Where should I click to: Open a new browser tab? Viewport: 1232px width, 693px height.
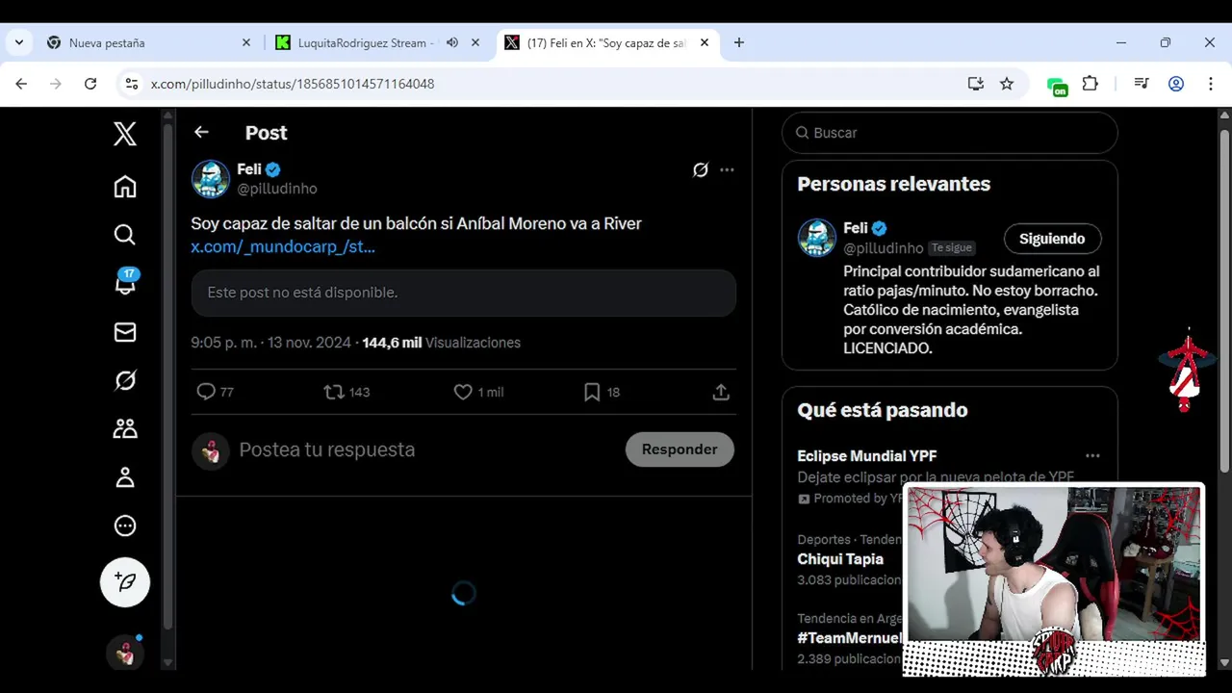[x=739, y=43]
